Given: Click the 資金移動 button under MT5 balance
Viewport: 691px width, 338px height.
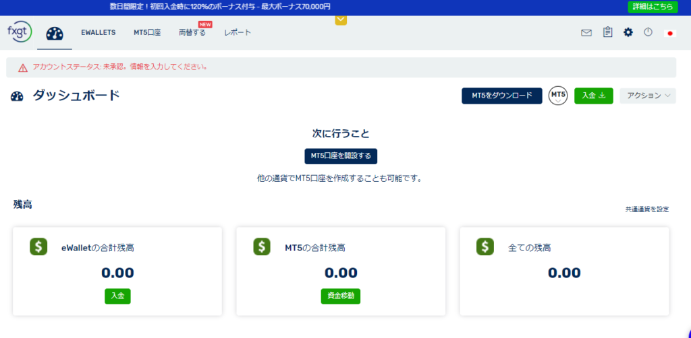Looking at the screenshot, I should (340, 296).
